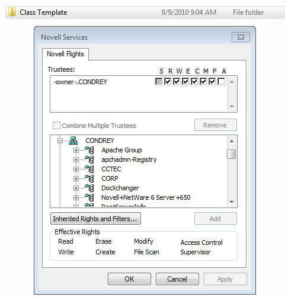Click the Remove button

[x=216, y=125]
